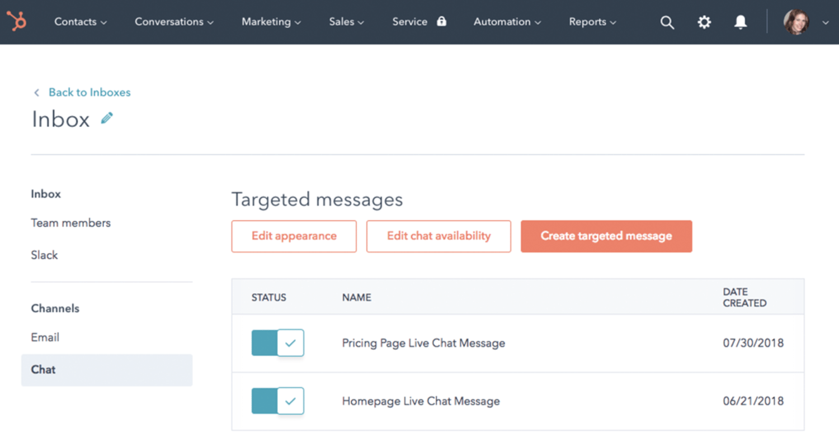The height and width of the screenshot is (438, 839).
Task: Open the search icon in the navigation bar
Action: point(667,22)
